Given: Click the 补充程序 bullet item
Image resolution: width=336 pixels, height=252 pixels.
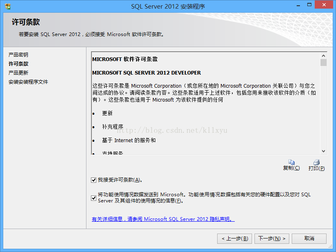Looking at the screenshot, I should tap(113, 127).
